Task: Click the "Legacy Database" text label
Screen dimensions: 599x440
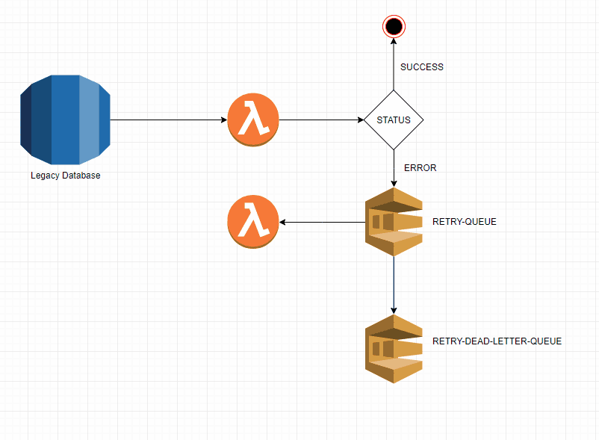Action: pos(65,176)
